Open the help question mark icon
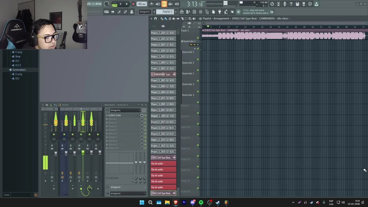The height and width of the screenshot is (207, 368). 291,4
